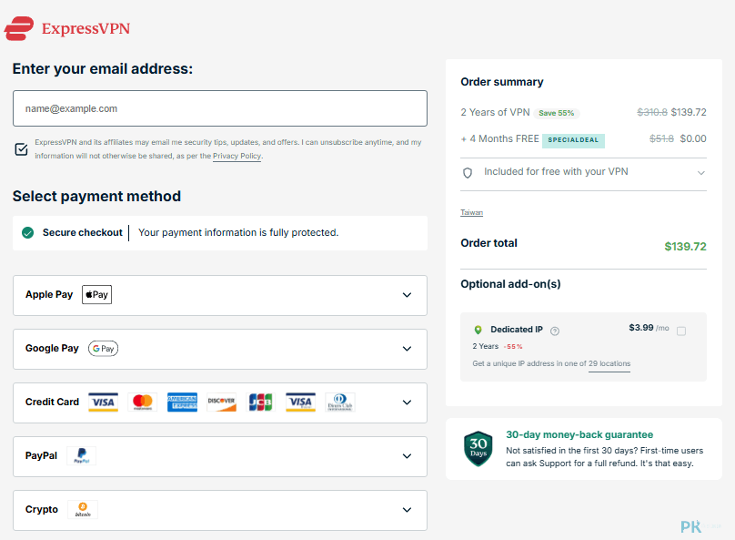Expand the Credit Card payment option

coord(220,402)
